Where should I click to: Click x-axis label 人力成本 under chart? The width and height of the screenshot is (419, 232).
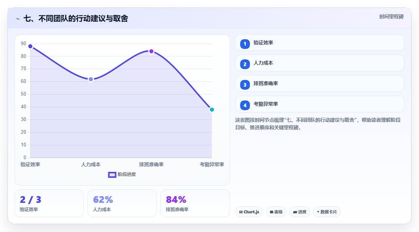point(91,164)
